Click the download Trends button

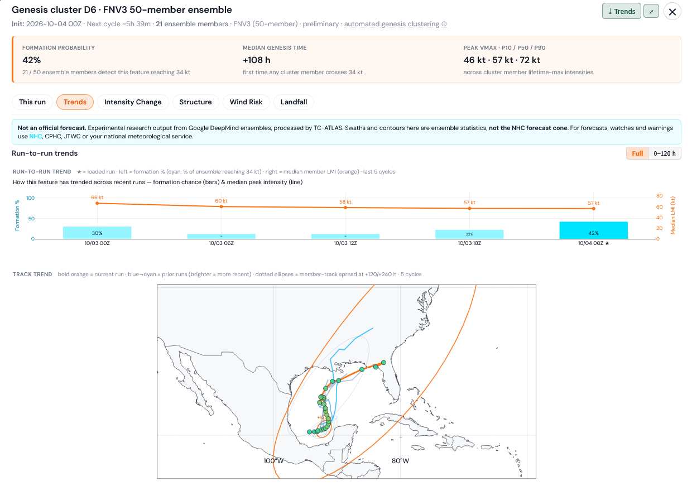621,11
